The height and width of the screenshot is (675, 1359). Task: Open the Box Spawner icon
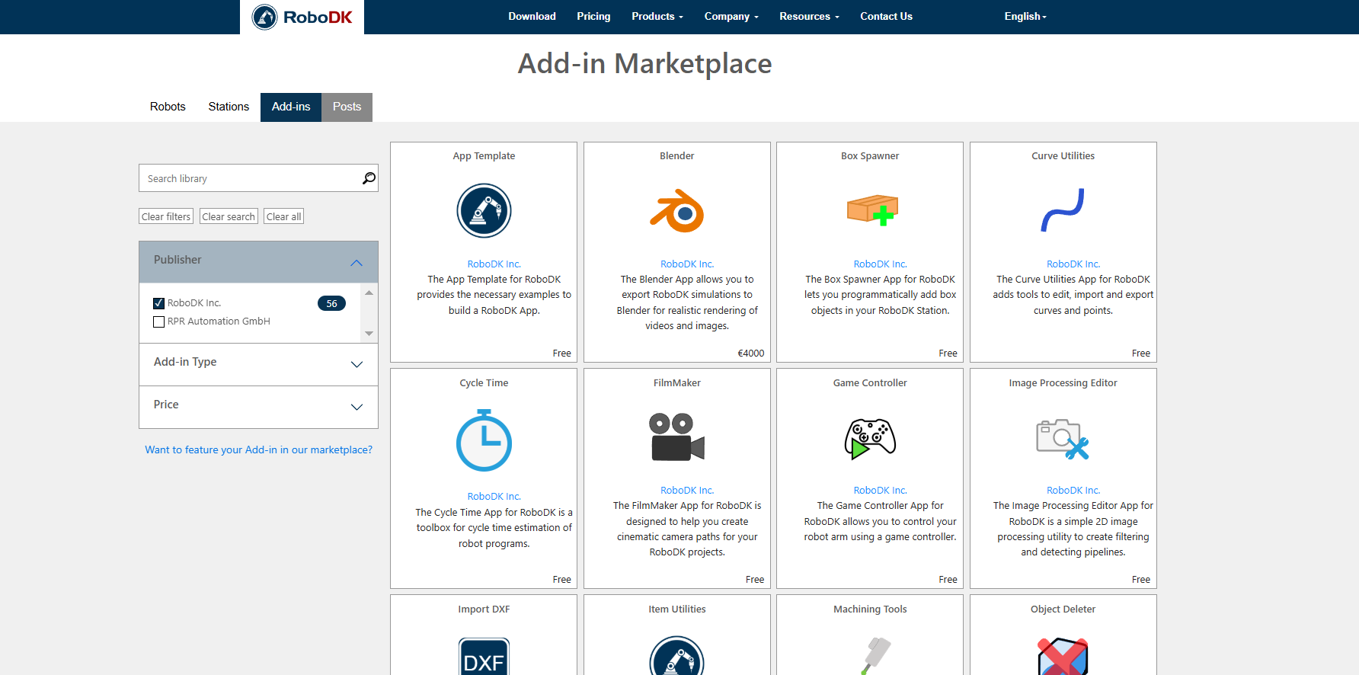point(872,210)
